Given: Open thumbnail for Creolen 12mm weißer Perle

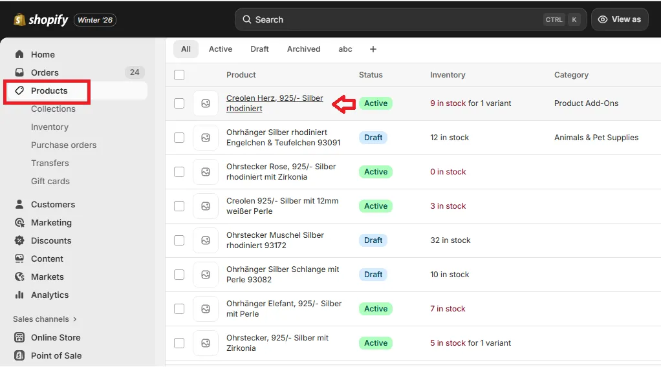Looking at the screenshot, I should point(206,206).
